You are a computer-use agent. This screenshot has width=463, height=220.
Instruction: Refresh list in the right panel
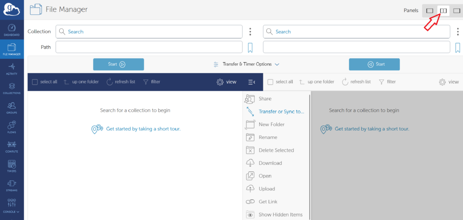356,82
